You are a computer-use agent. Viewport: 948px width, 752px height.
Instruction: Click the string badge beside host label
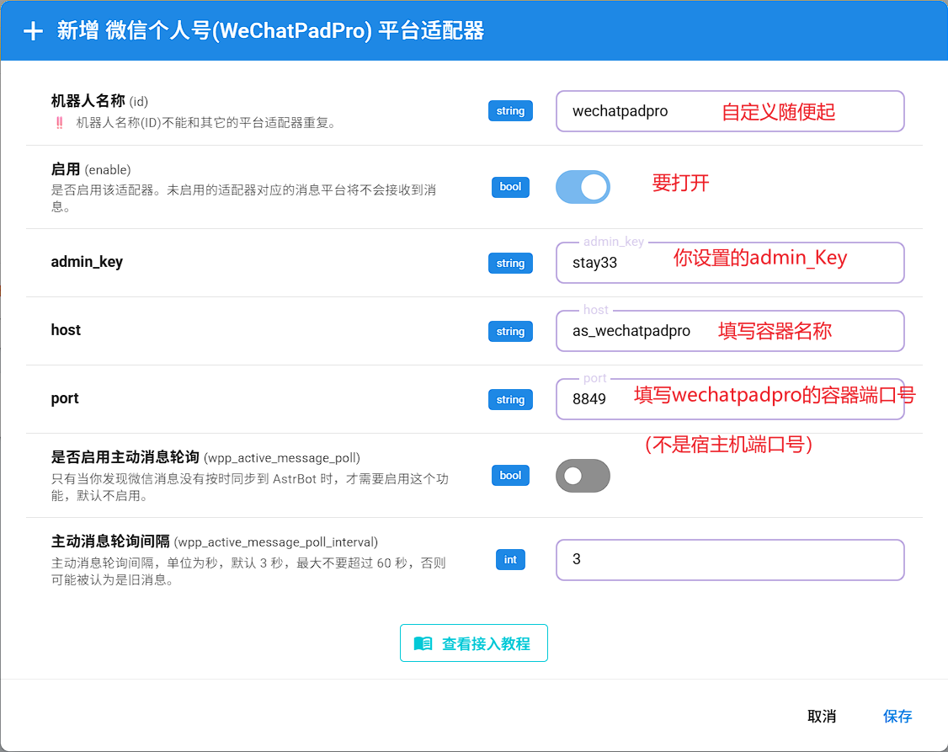click(x=510, y=331)
